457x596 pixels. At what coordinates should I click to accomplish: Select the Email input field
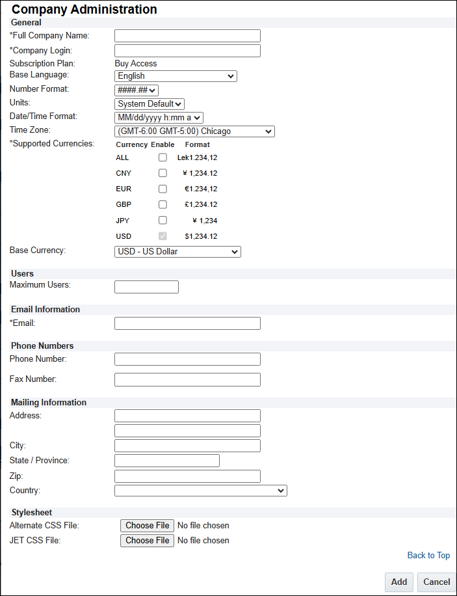187,323
